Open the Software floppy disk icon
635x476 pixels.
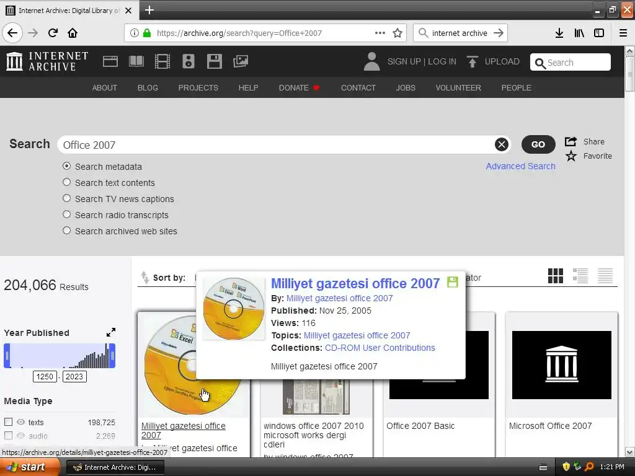pos(214,61)
